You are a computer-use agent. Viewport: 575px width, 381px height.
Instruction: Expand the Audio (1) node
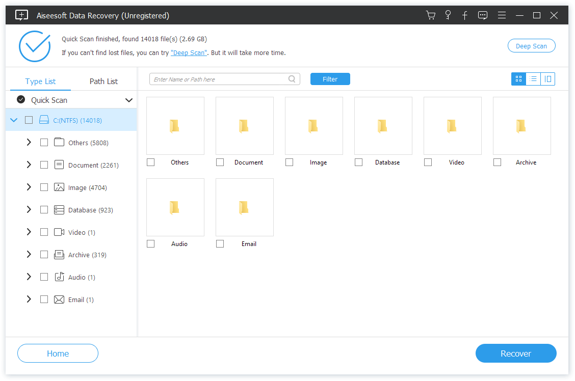29,277
